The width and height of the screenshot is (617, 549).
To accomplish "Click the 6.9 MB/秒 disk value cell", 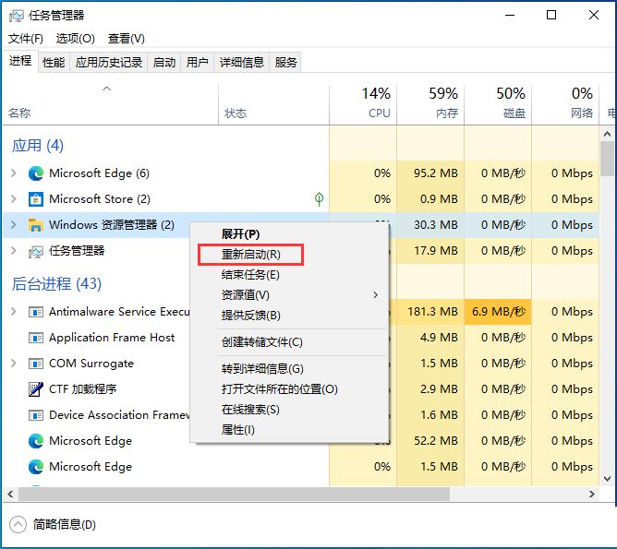I will pos(498,312).
